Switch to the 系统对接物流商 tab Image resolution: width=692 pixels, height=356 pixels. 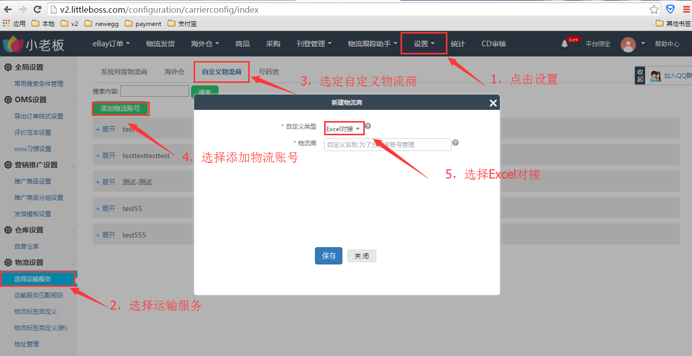click(x=124, y=72)
